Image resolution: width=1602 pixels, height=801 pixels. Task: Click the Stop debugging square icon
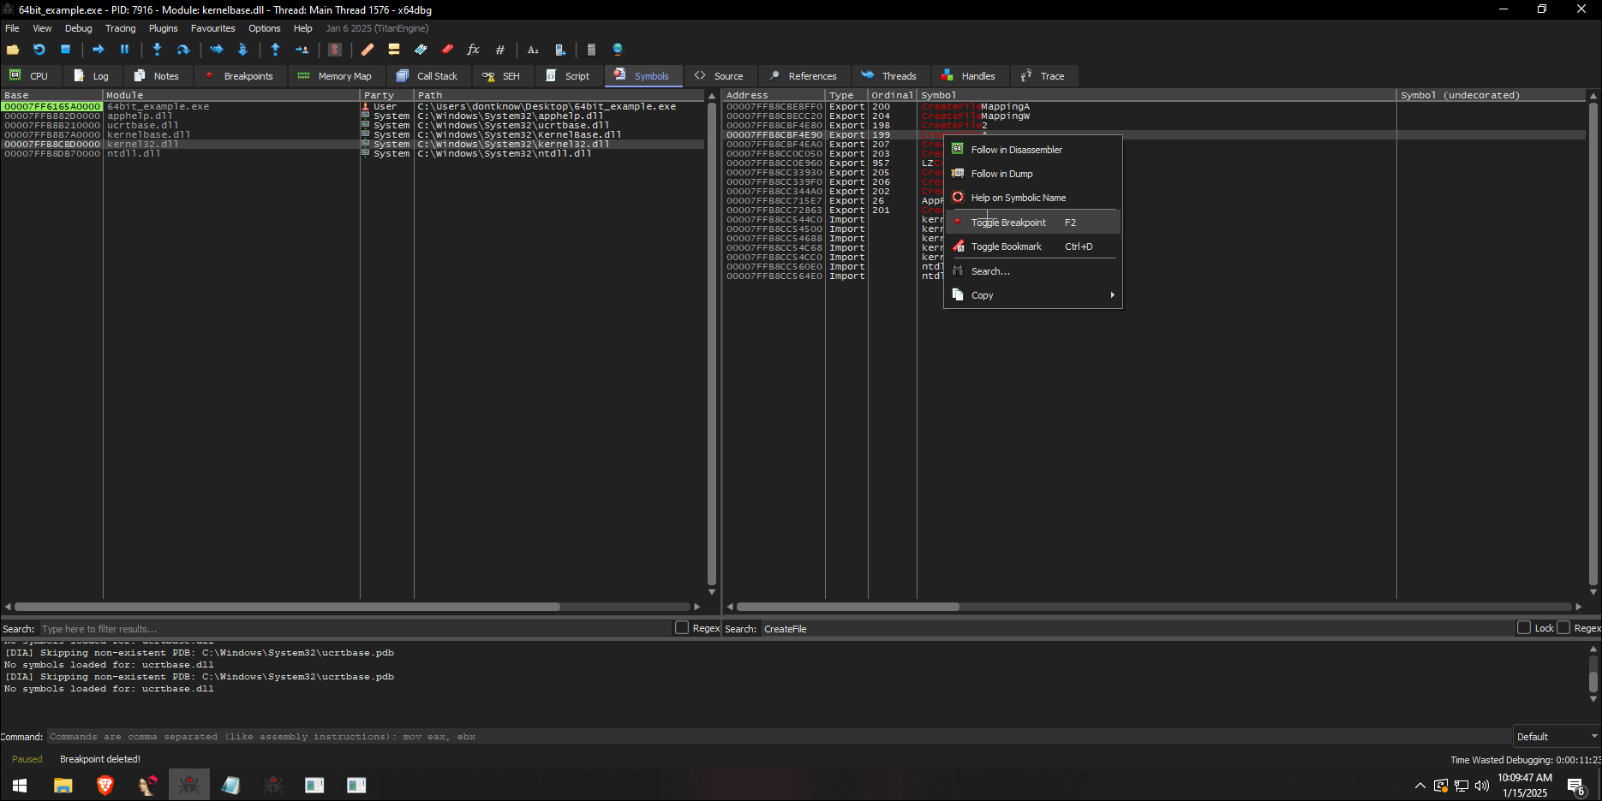65,50
